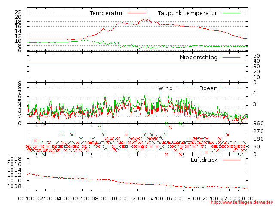Click the 1014 pressure axis value
The height and width of the screenshot is (206, 275).
pyautogui.click(x=14, y=170)
